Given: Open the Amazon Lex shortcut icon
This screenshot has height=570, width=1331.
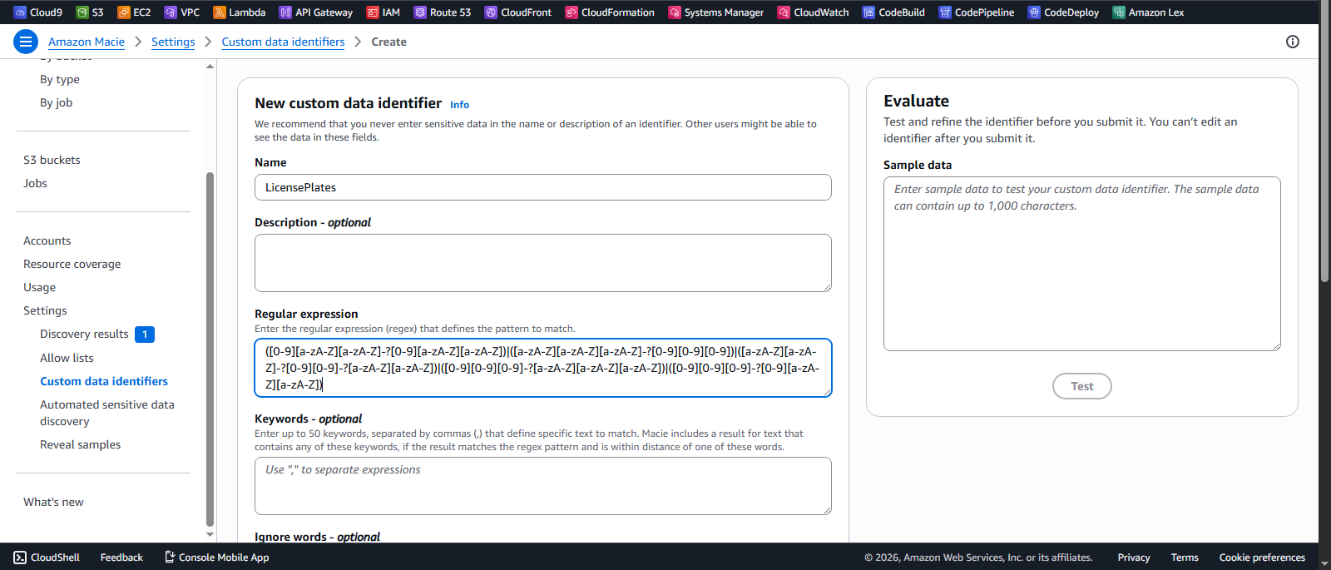Looking at the screenshot, I should coord(1119,12).
